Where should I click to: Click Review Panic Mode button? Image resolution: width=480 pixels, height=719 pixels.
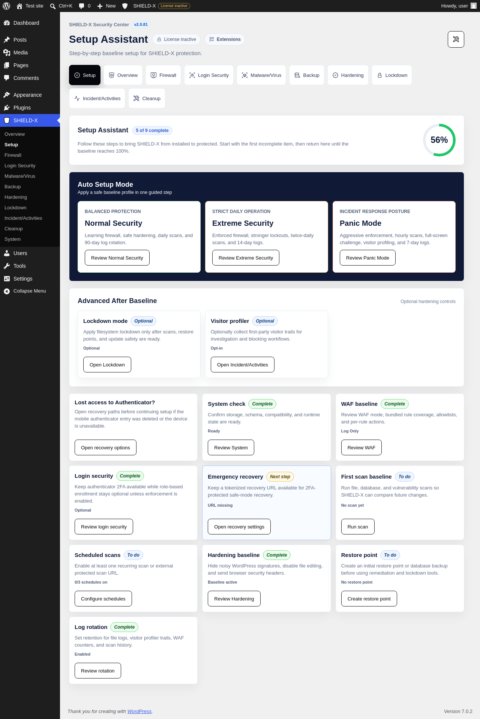point(367,258)
